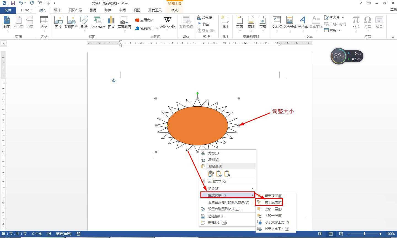Image resolution: width=397 pixels, height=238 pixels.
Task: Open the Shapes gallery
Action: 84,22
